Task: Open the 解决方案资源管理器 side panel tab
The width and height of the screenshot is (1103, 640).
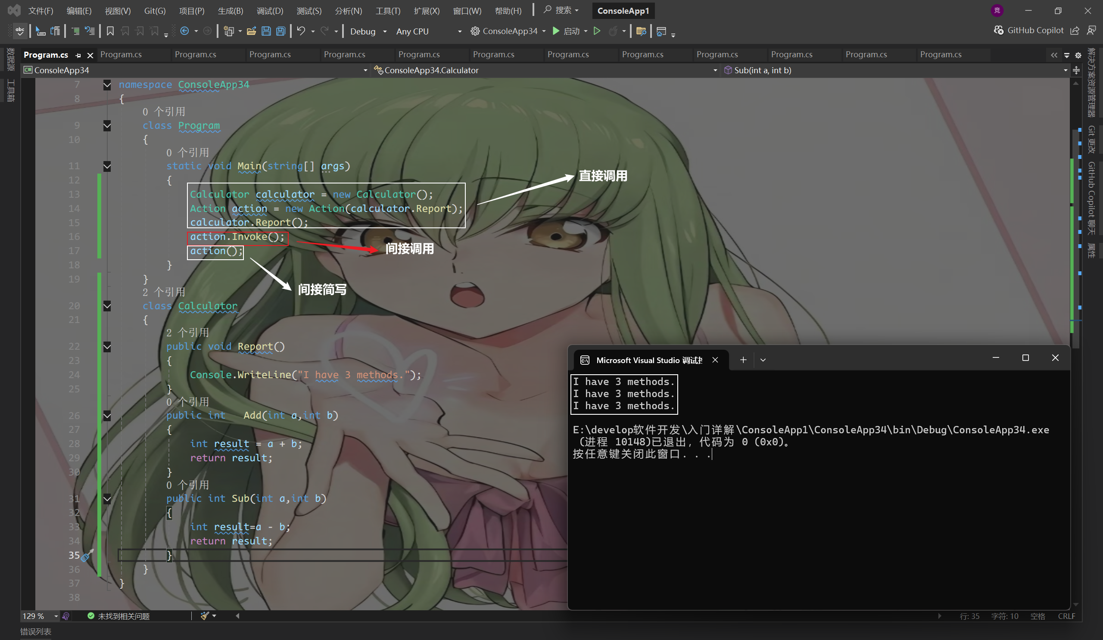Action: 1092,83
